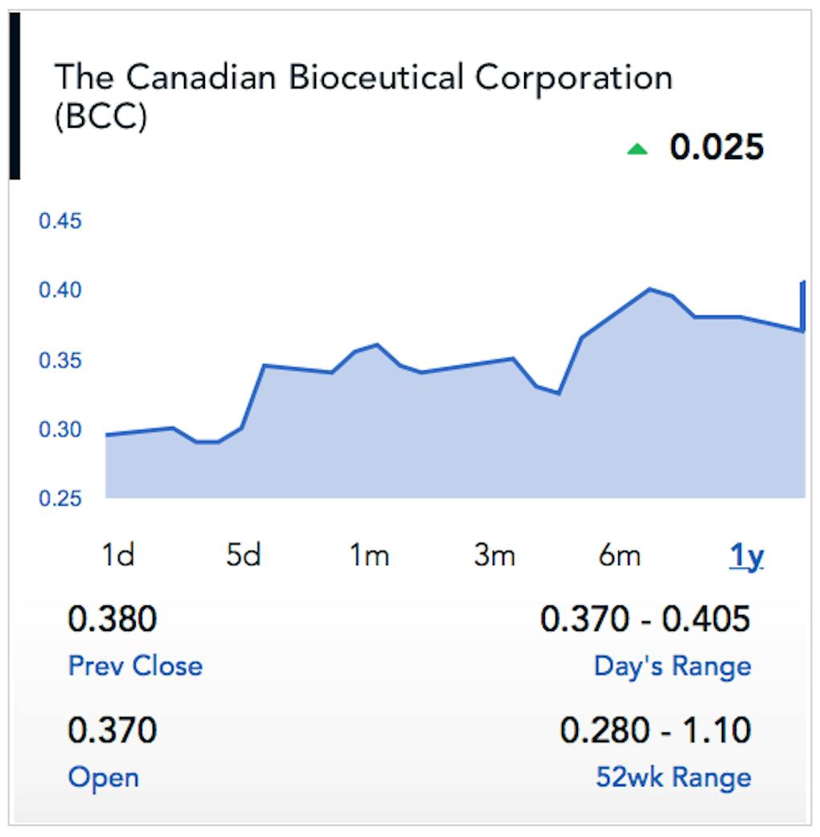Click the Prev Close label
Screen dimensions: 820x837
135,666
